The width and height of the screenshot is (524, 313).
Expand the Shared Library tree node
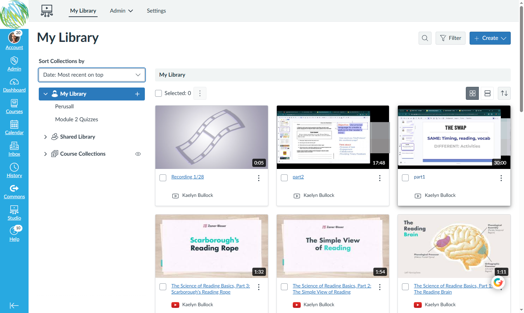point(46,137)
